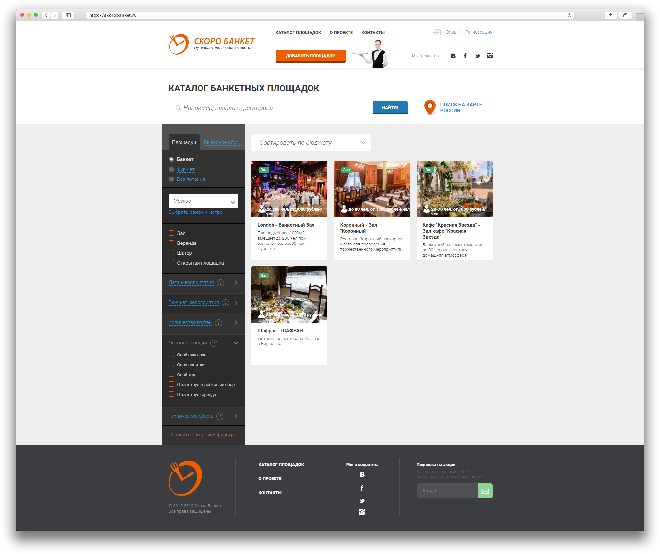Viewport: 660px width, 554px height.
Task: Open the Регистрация link
Action: tap(479, 32)
